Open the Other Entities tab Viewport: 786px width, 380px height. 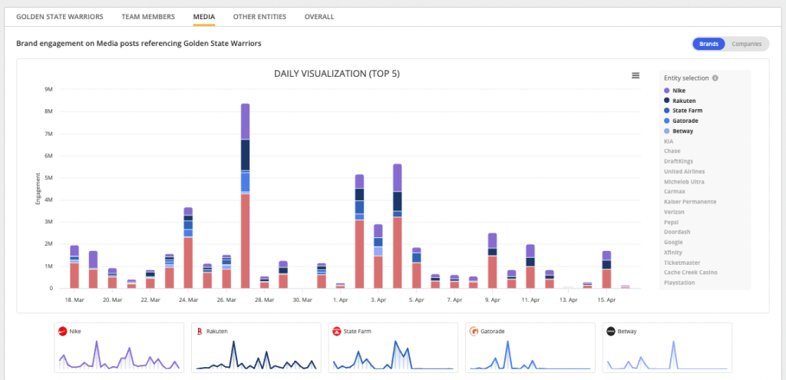[x=259, y=16]
